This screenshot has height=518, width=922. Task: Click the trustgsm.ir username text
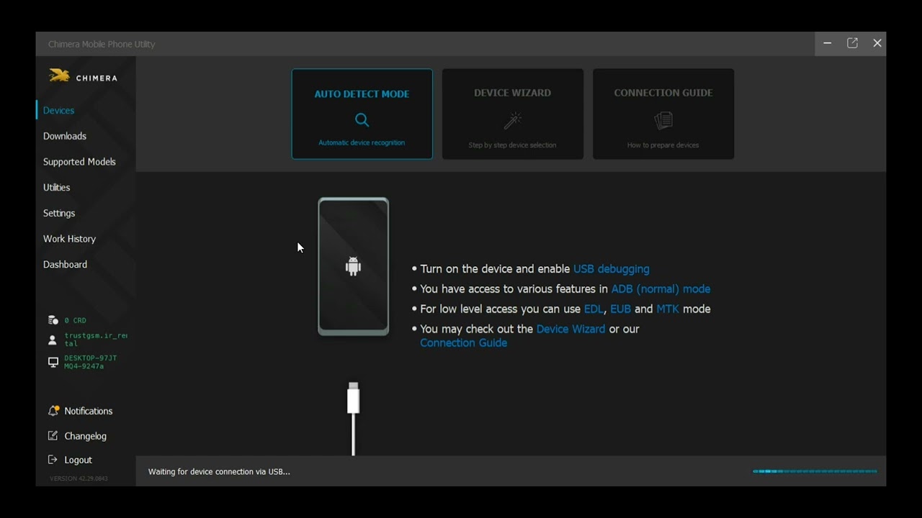(95, 340)
